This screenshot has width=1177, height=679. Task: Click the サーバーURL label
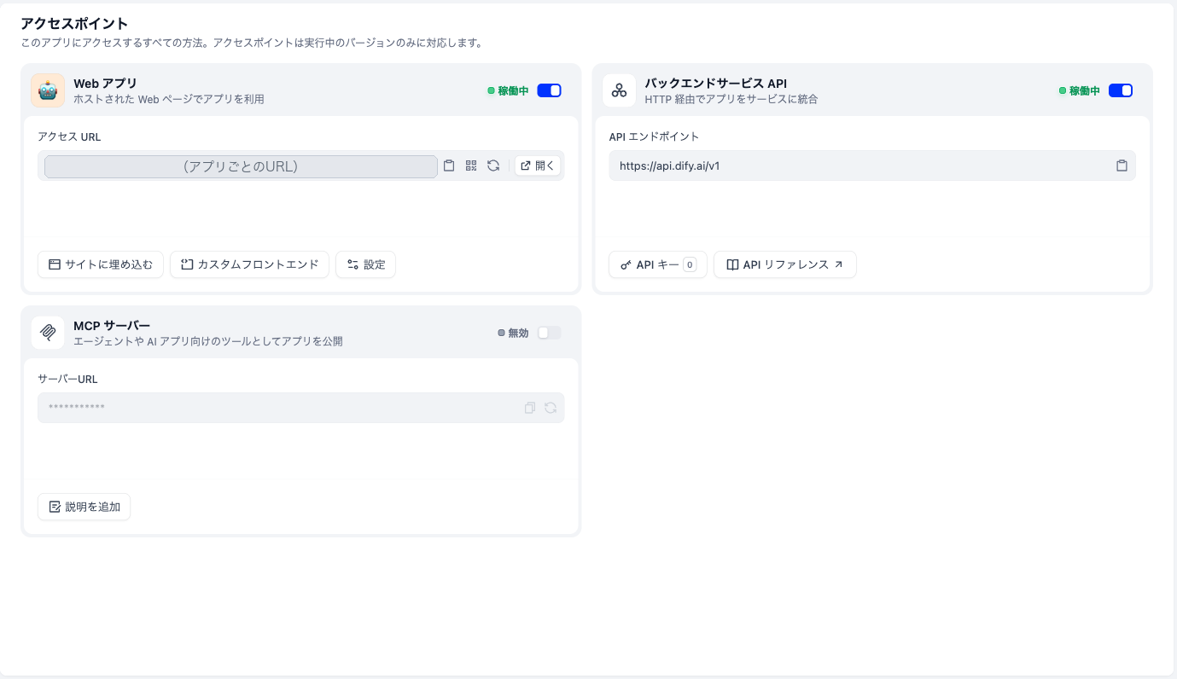pos(68,379)
